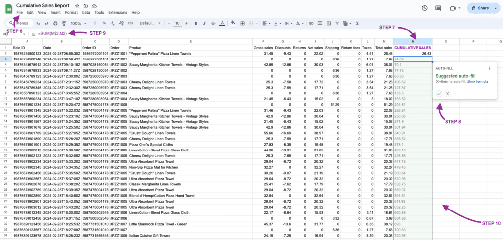
Task: Select the row 12 header
Action: [x=6, y=110]
